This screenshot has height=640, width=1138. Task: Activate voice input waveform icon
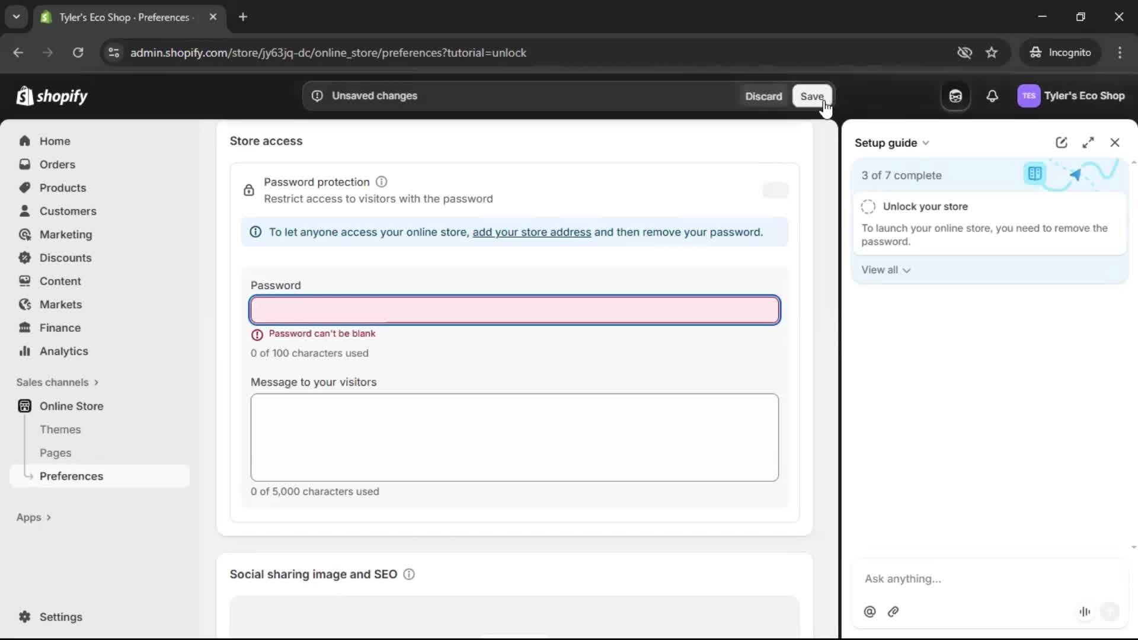tap(1085, 612)
